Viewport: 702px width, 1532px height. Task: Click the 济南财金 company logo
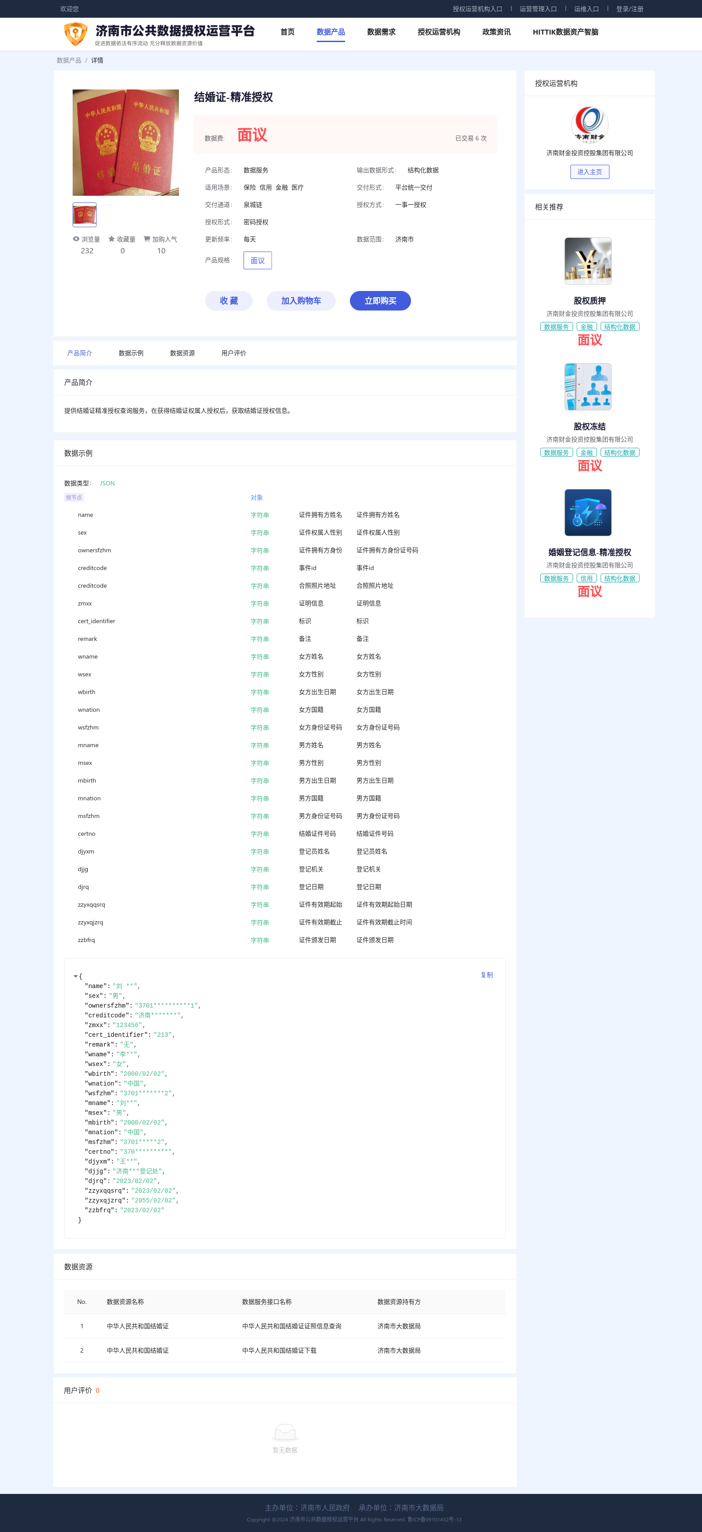590,125
